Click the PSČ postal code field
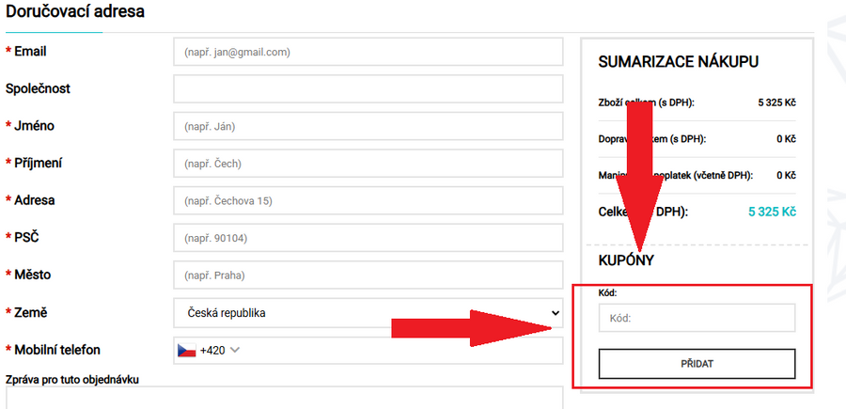This screenshot has width=846, height=409. (368, 238)
